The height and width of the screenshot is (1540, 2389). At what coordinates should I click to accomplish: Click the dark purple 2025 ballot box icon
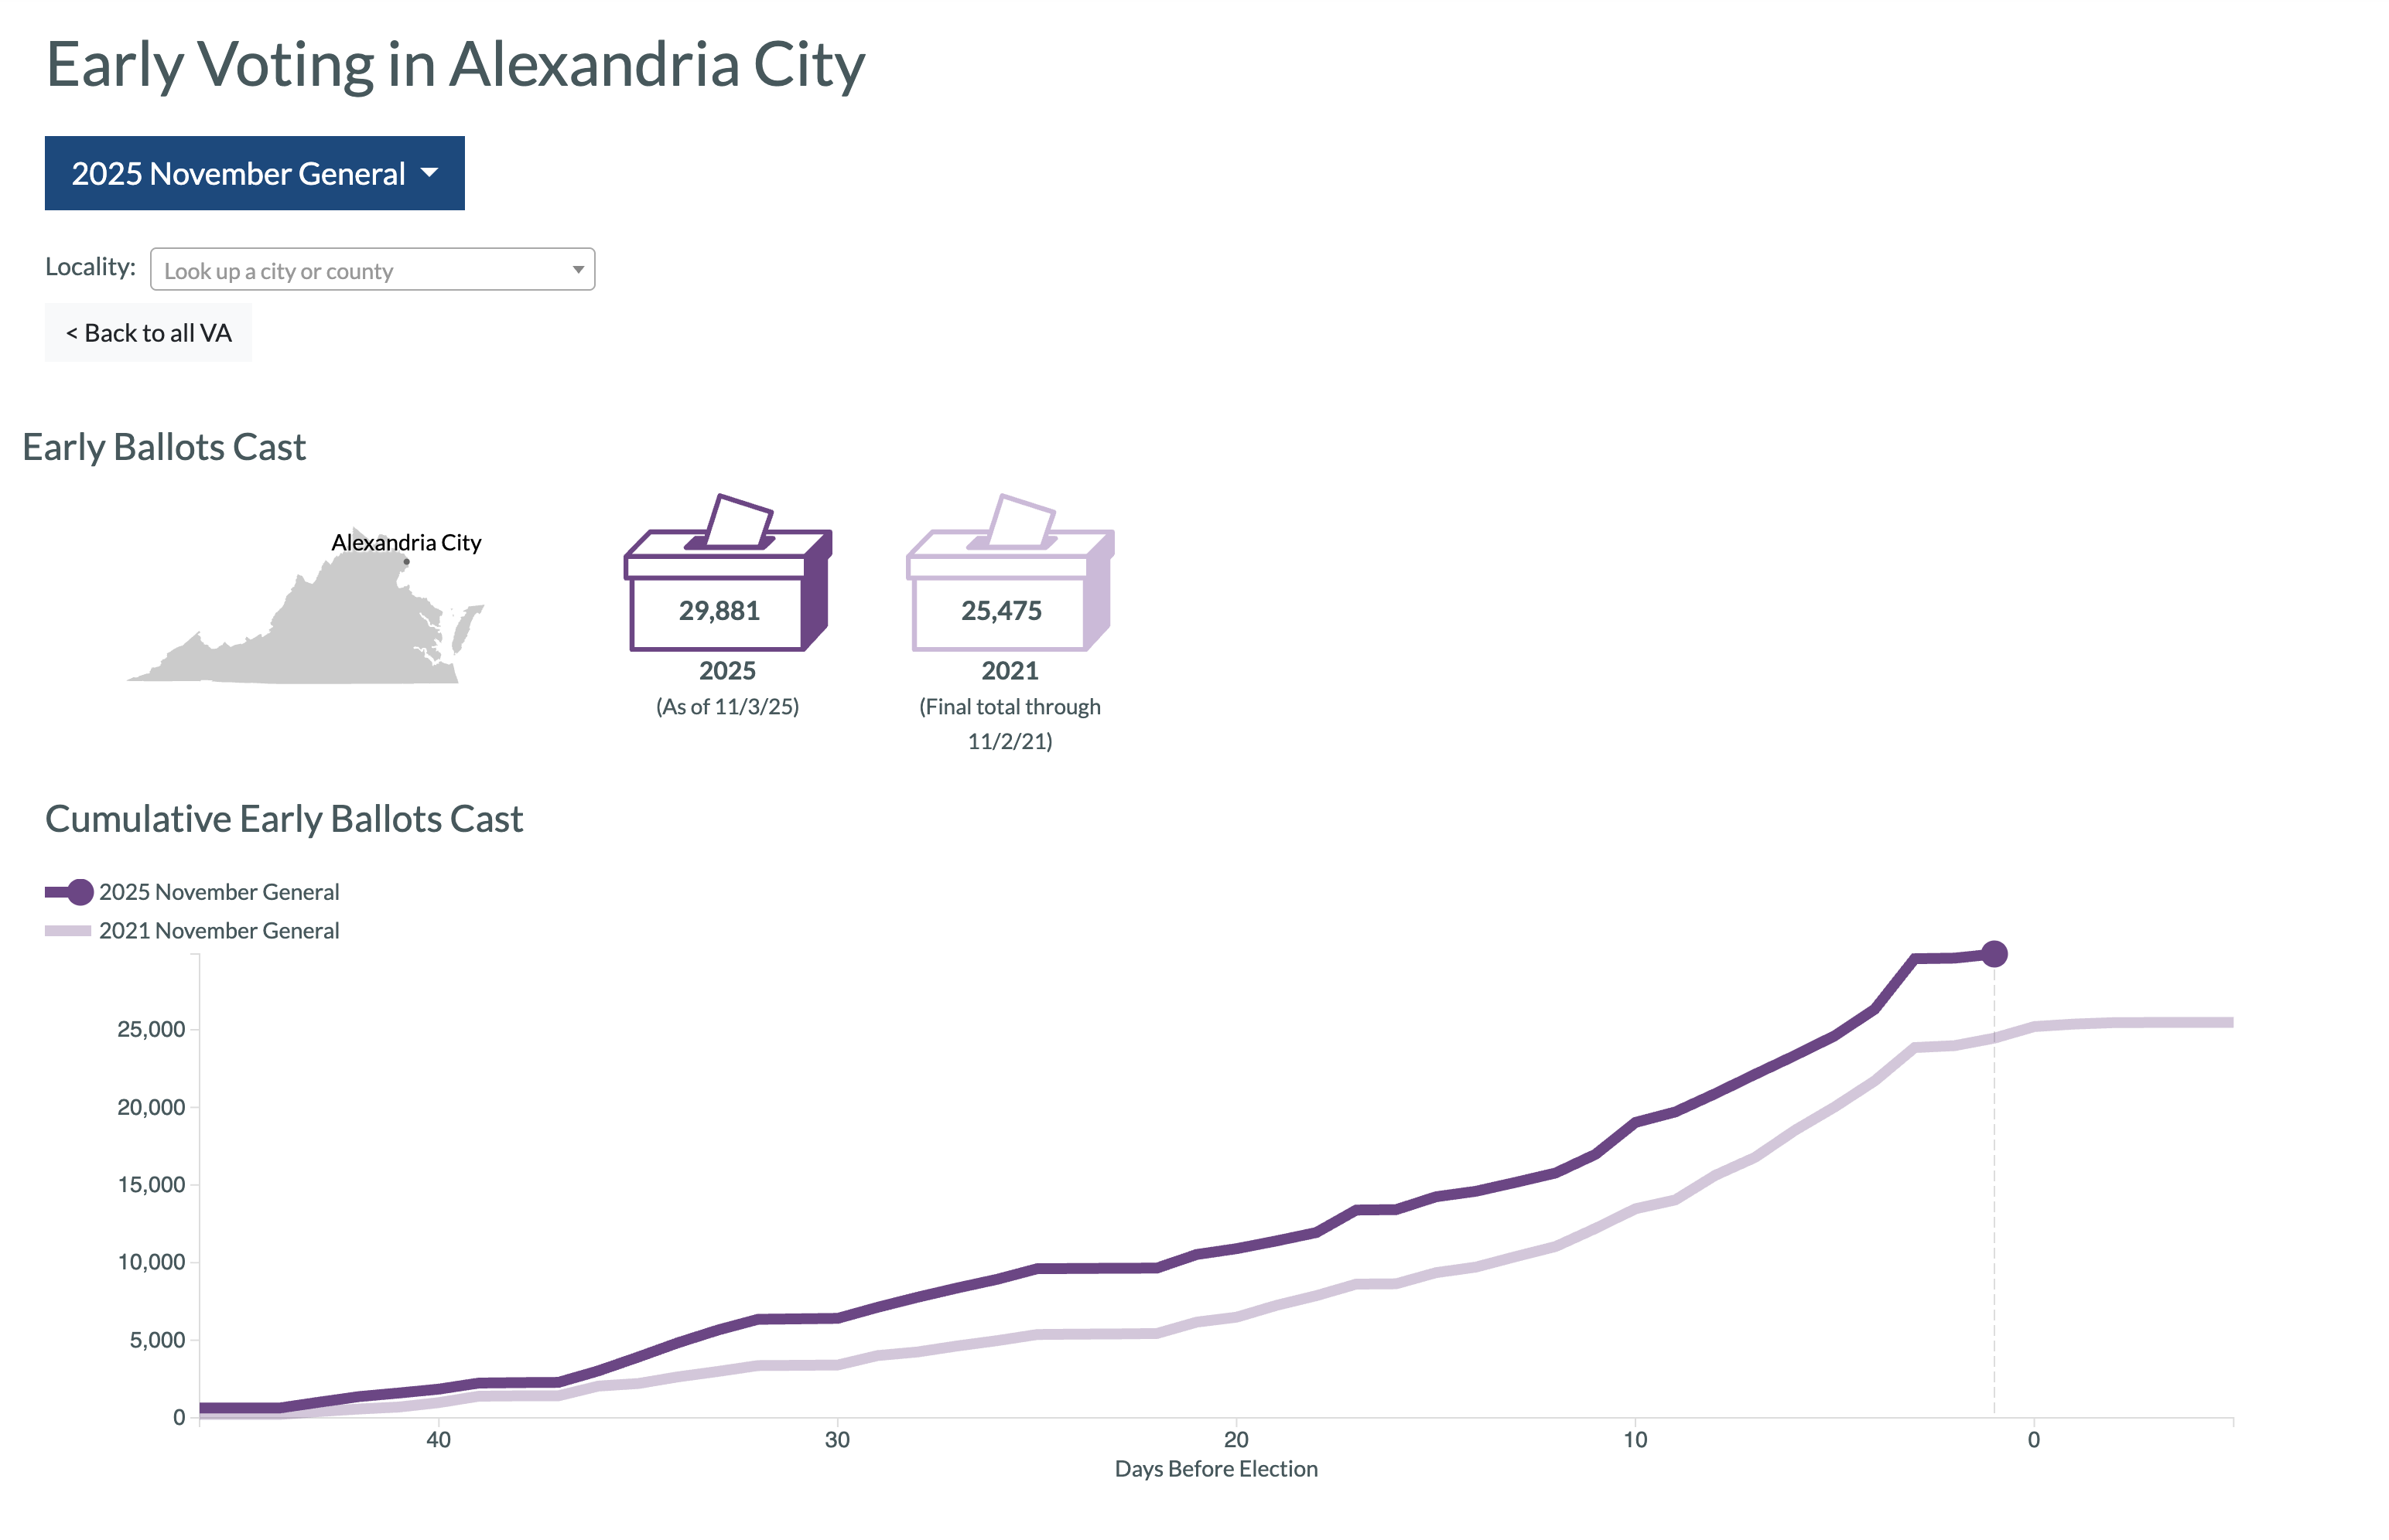(x=727, y=572)
